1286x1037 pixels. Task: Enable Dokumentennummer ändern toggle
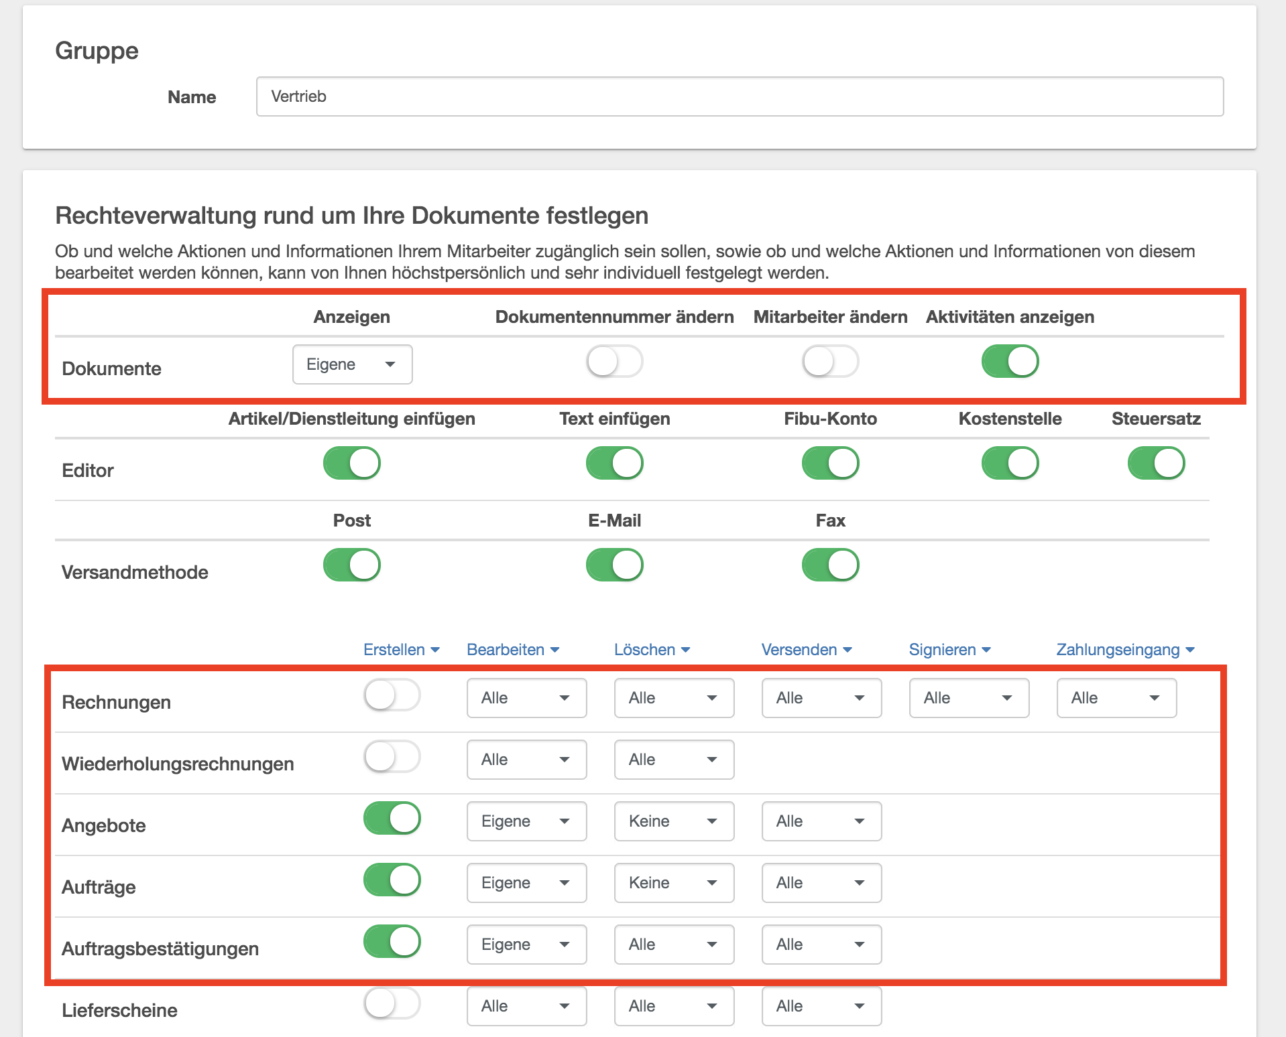(614, 362)
